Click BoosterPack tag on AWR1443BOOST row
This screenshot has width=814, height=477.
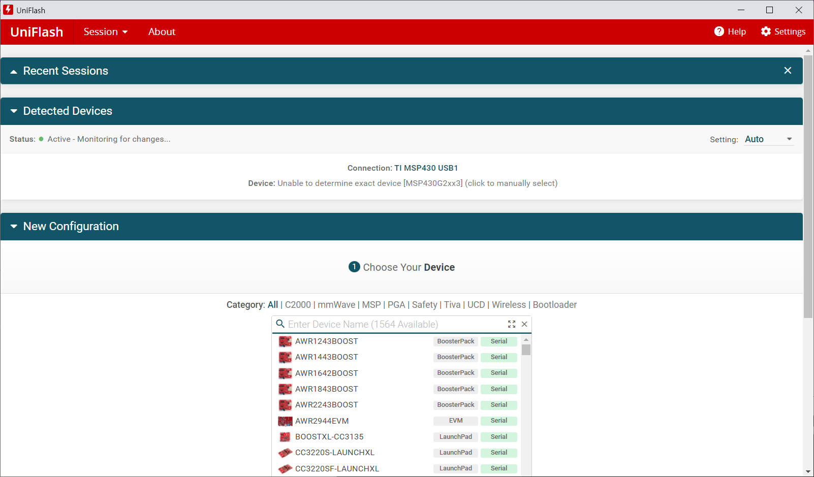click(x=456, y=357)
